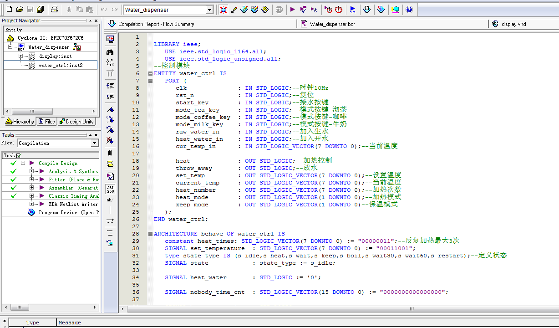Click the blue Help question mark icon
Image resolution: width=559 pixels, height=328 pixels.
[x=409, y=10]
